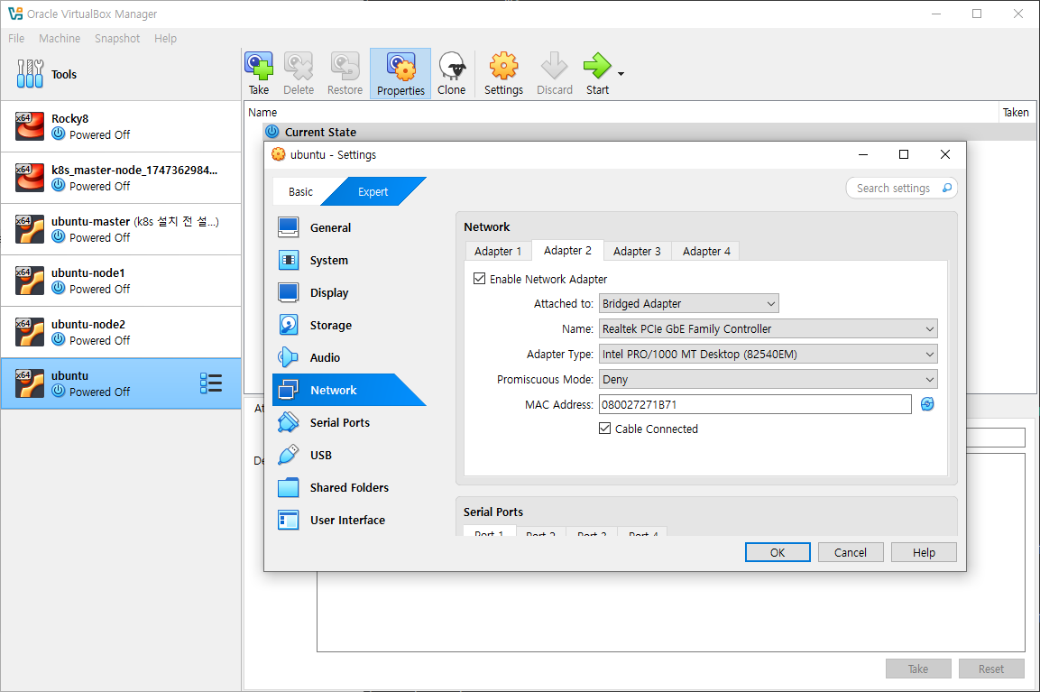
Task: Open the USB settings category
Action: (349, 455)
